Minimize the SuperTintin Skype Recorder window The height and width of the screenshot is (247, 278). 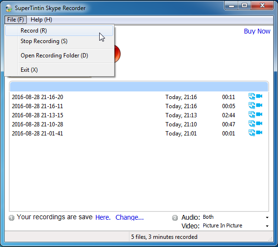click(x=232, y=6)
